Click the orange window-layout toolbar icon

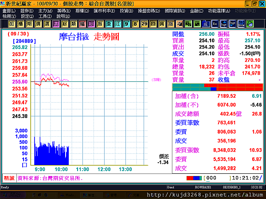click(179, 24)
